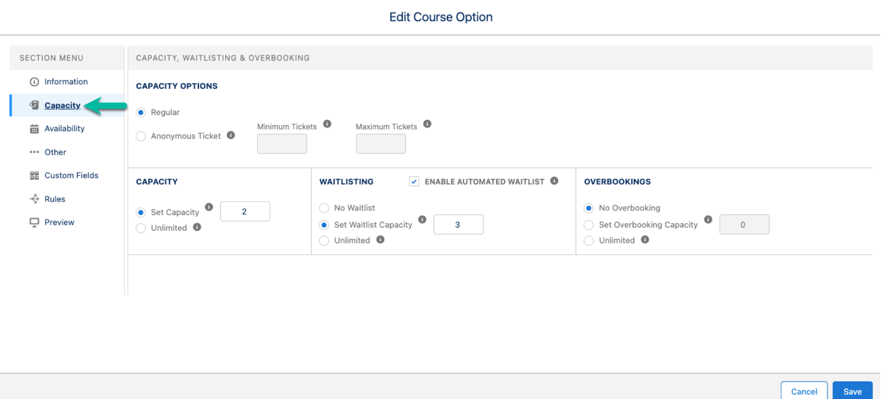The height and width of the screenshot is (399, 884).
Task: Switch to the Information section
Action: 66,81
